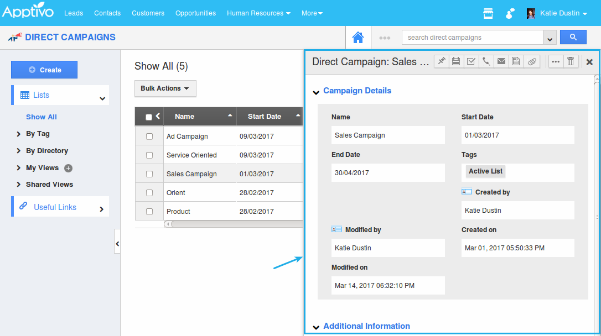This screenshot has width=601, height=336.
Task: Tick the checkbox for Ad Campaign row
Action: click(x=149, y=136)
